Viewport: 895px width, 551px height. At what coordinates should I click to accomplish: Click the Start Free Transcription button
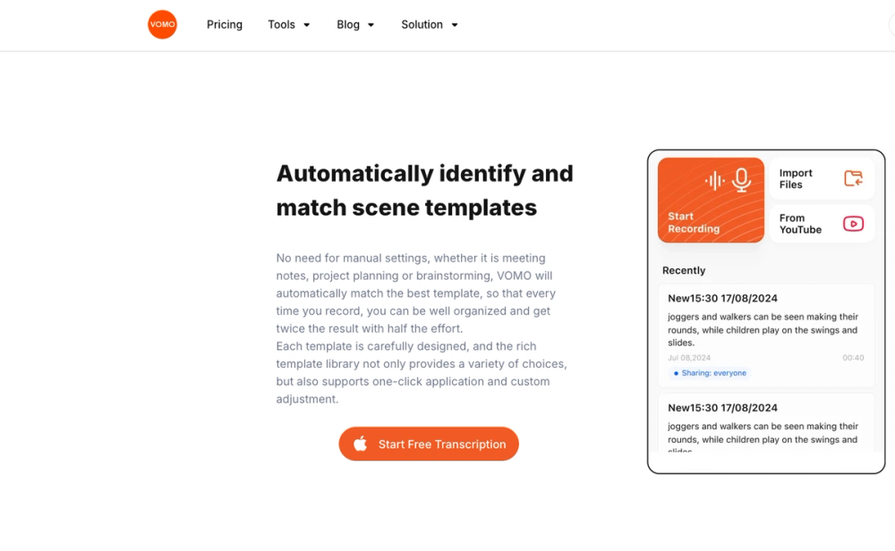tap(428, 444)
